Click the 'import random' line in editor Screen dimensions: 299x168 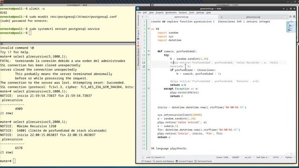click(168, 33)
